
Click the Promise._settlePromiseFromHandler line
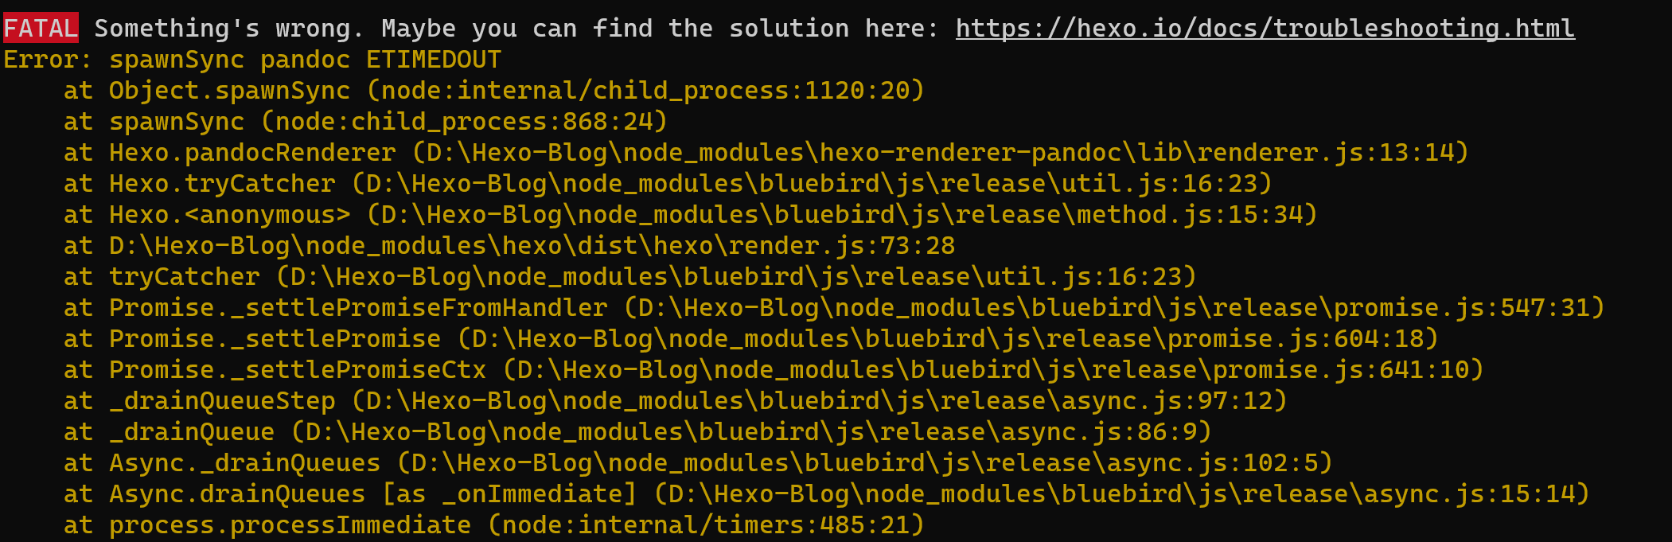point(834,308)
